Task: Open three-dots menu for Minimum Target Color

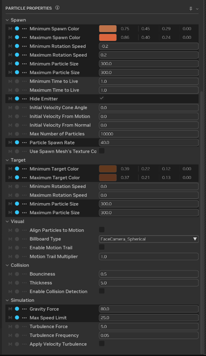Action: point(25,169)
